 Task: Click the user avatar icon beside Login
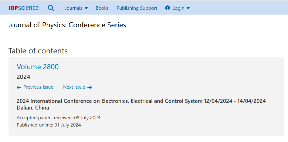point(168,8)
